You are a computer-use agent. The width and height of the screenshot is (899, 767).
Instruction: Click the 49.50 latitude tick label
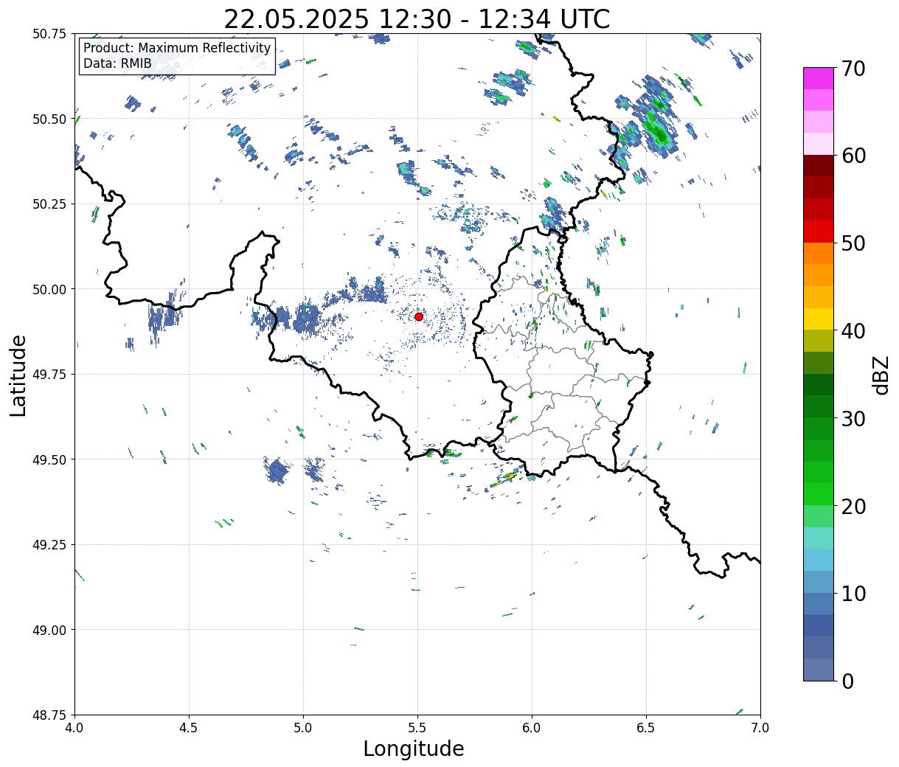click(x=49, y=459)
